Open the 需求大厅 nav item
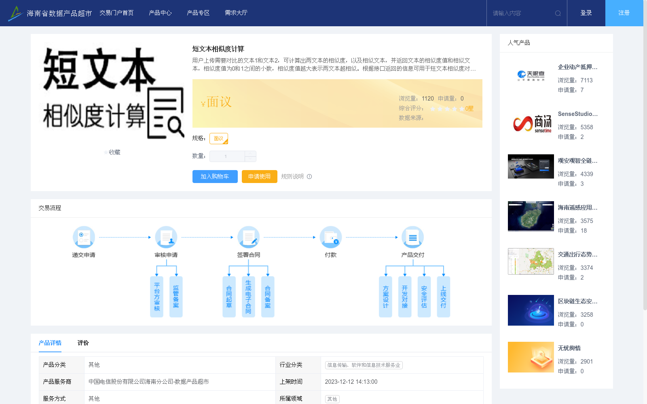Image resolution: width=647 pixels, height=404 pixels. (236, 13)
